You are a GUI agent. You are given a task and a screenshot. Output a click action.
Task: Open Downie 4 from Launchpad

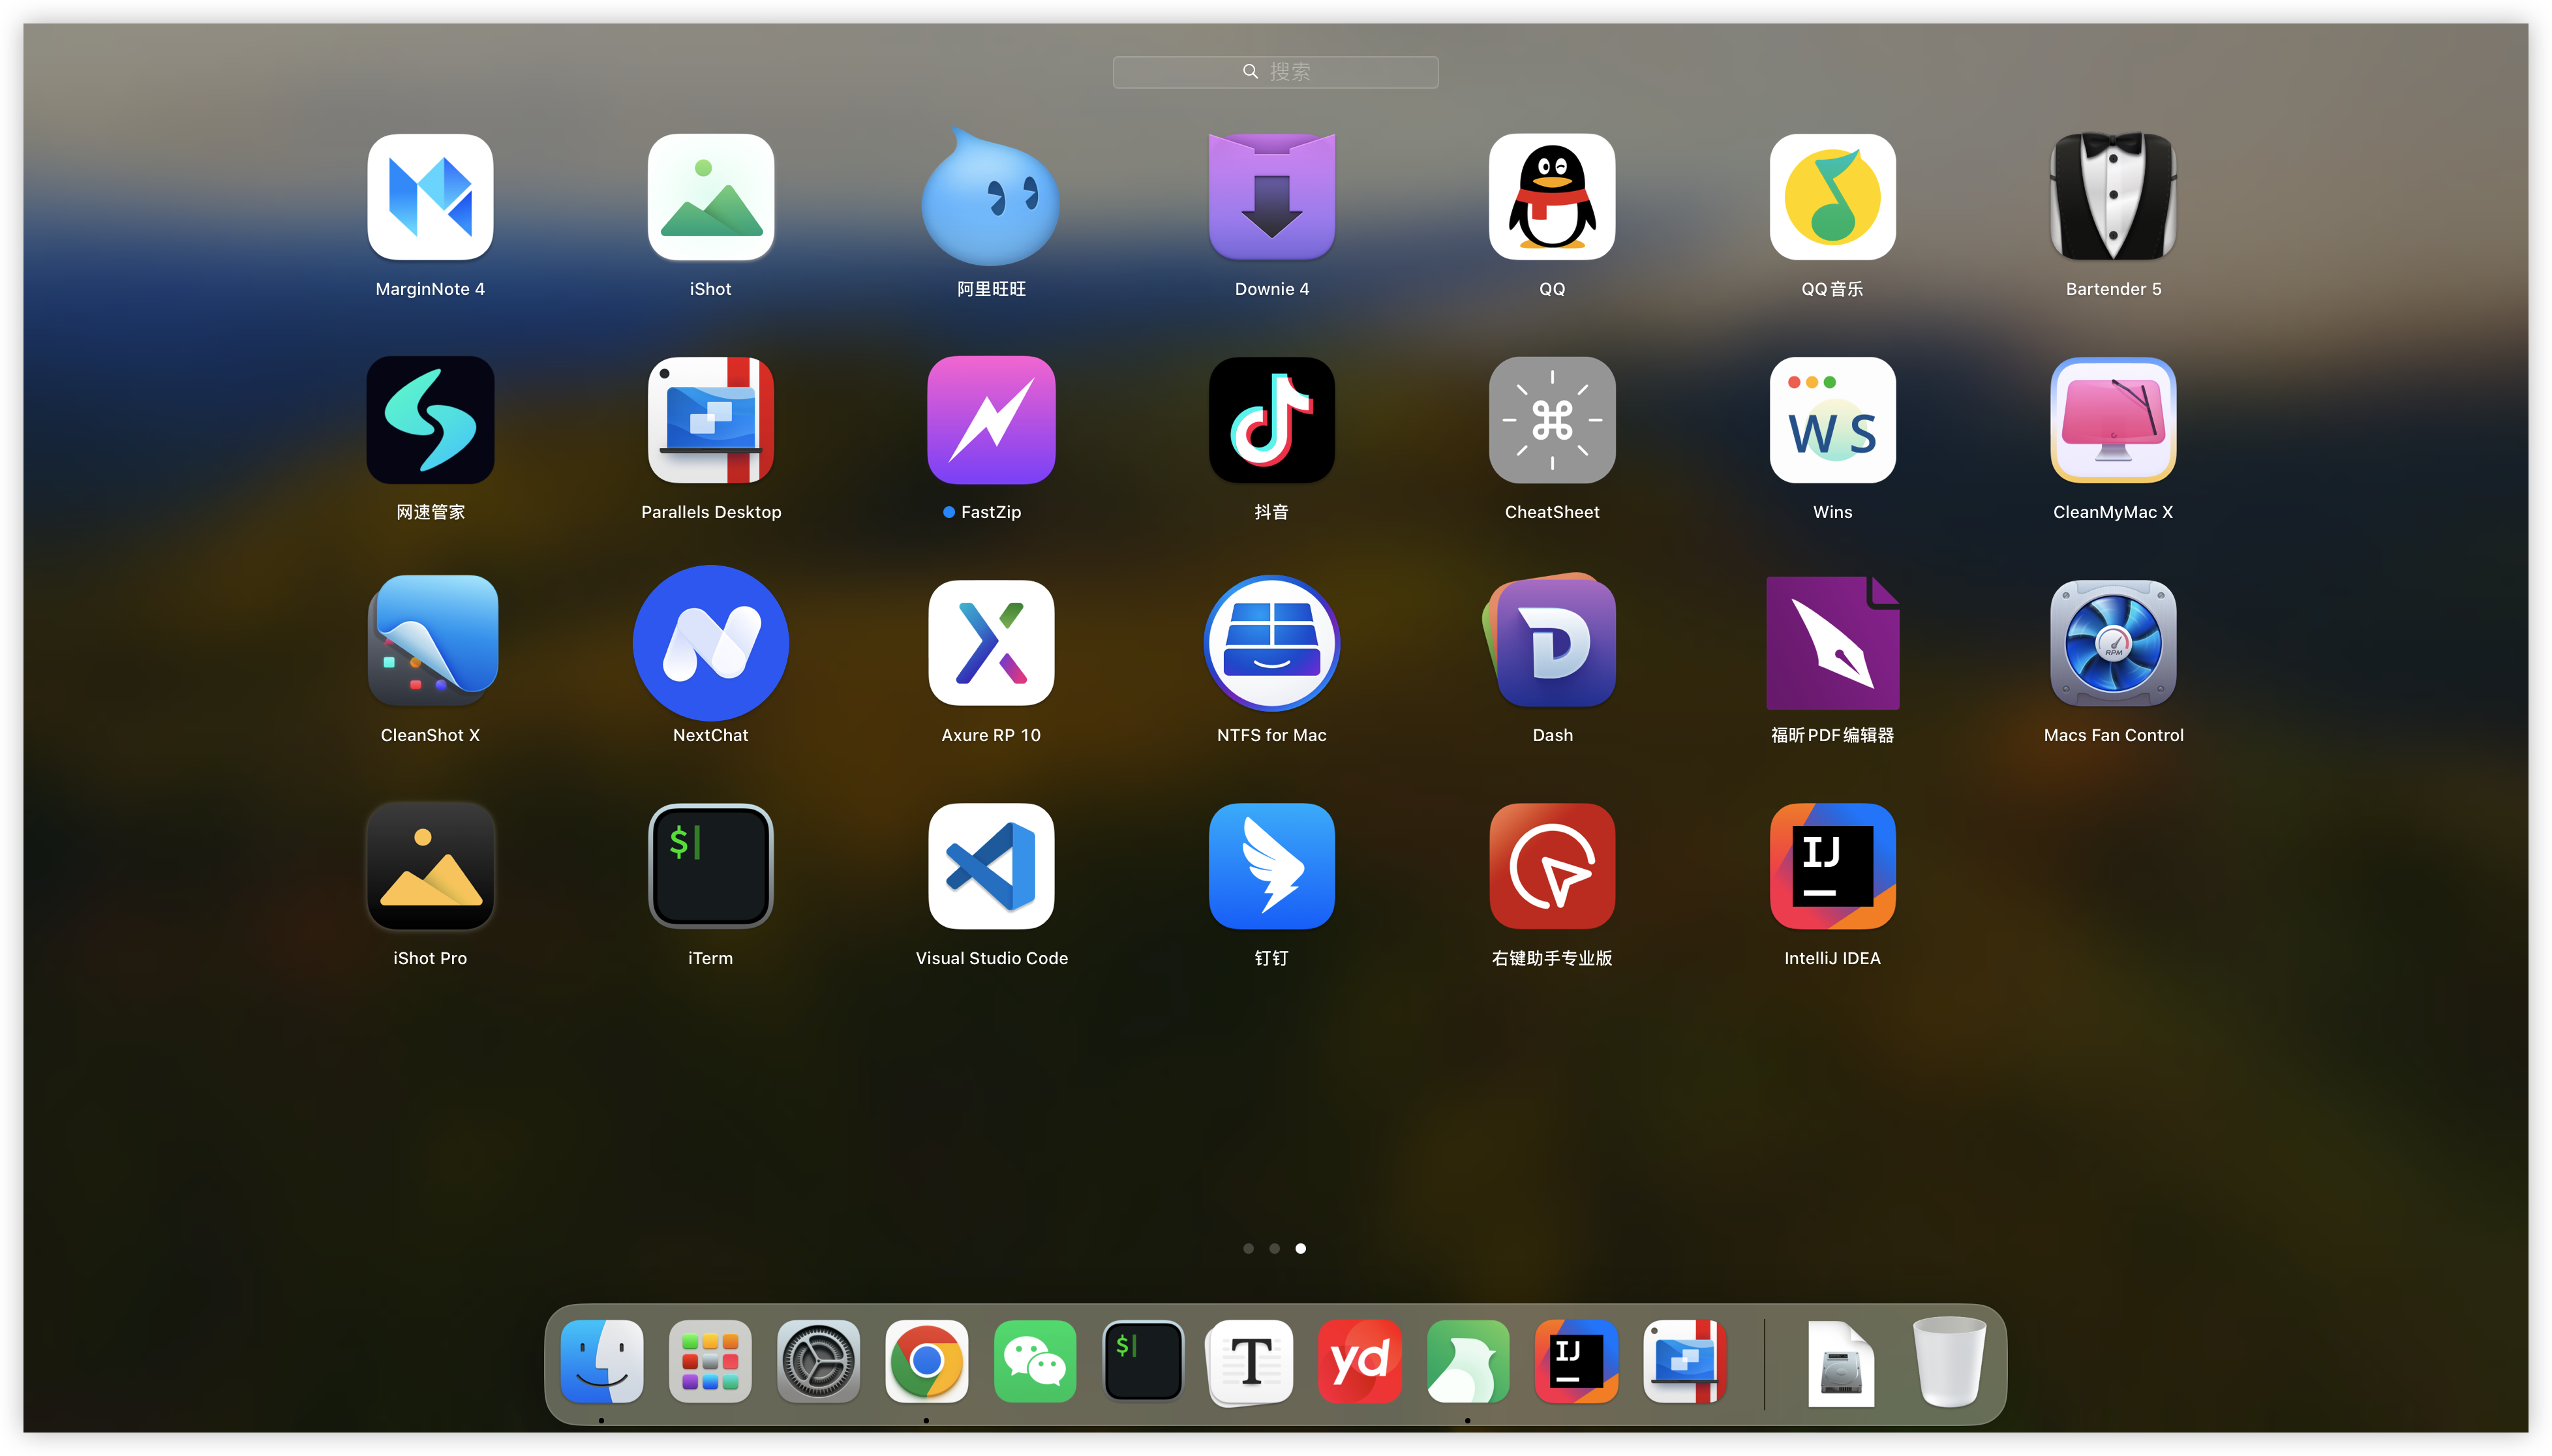1271,197
